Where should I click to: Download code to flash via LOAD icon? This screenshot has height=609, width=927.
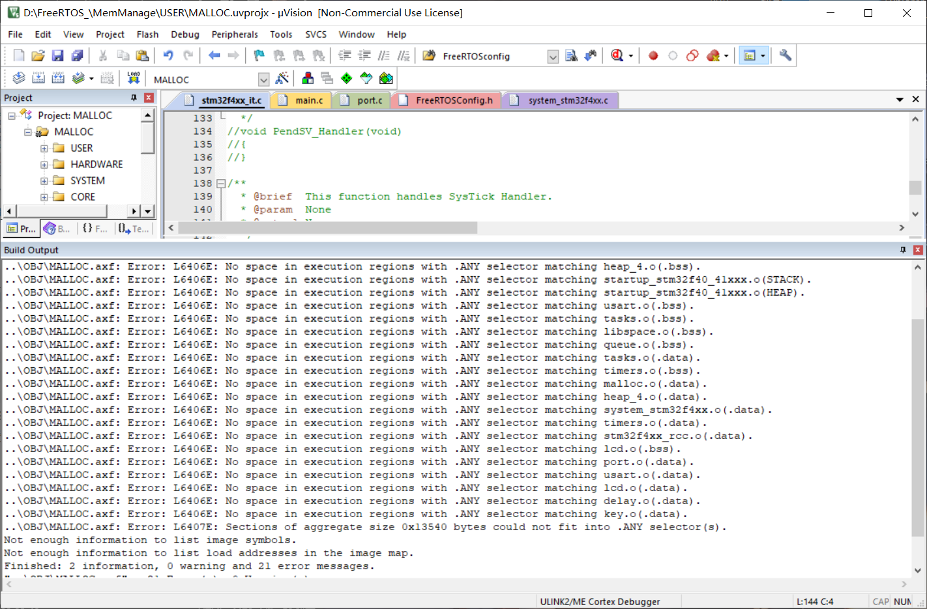pos(134,79)
